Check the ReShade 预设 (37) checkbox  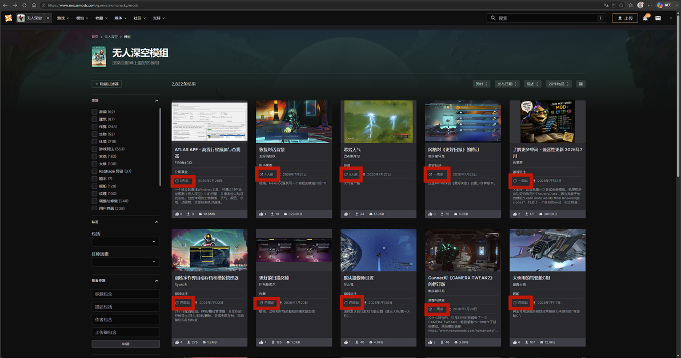point(94,171)
